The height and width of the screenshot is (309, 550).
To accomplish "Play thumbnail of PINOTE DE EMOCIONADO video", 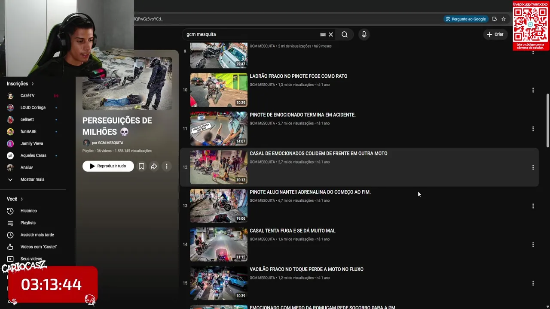I will [x=219, y=128].
